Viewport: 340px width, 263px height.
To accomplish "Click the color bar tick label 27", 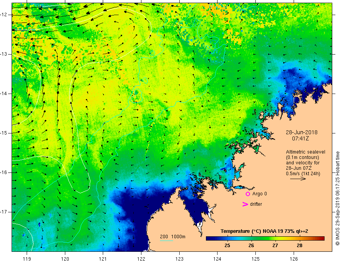I will [275, 246].
